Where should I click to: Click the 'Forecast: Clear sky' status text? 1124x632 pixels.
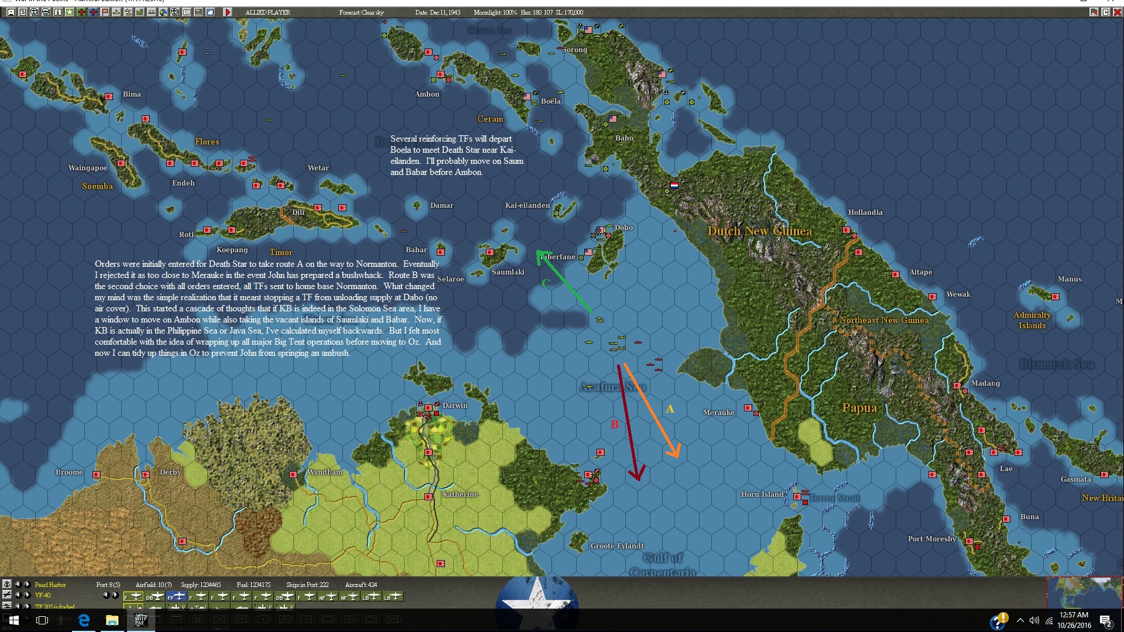(x=362, y=12)
